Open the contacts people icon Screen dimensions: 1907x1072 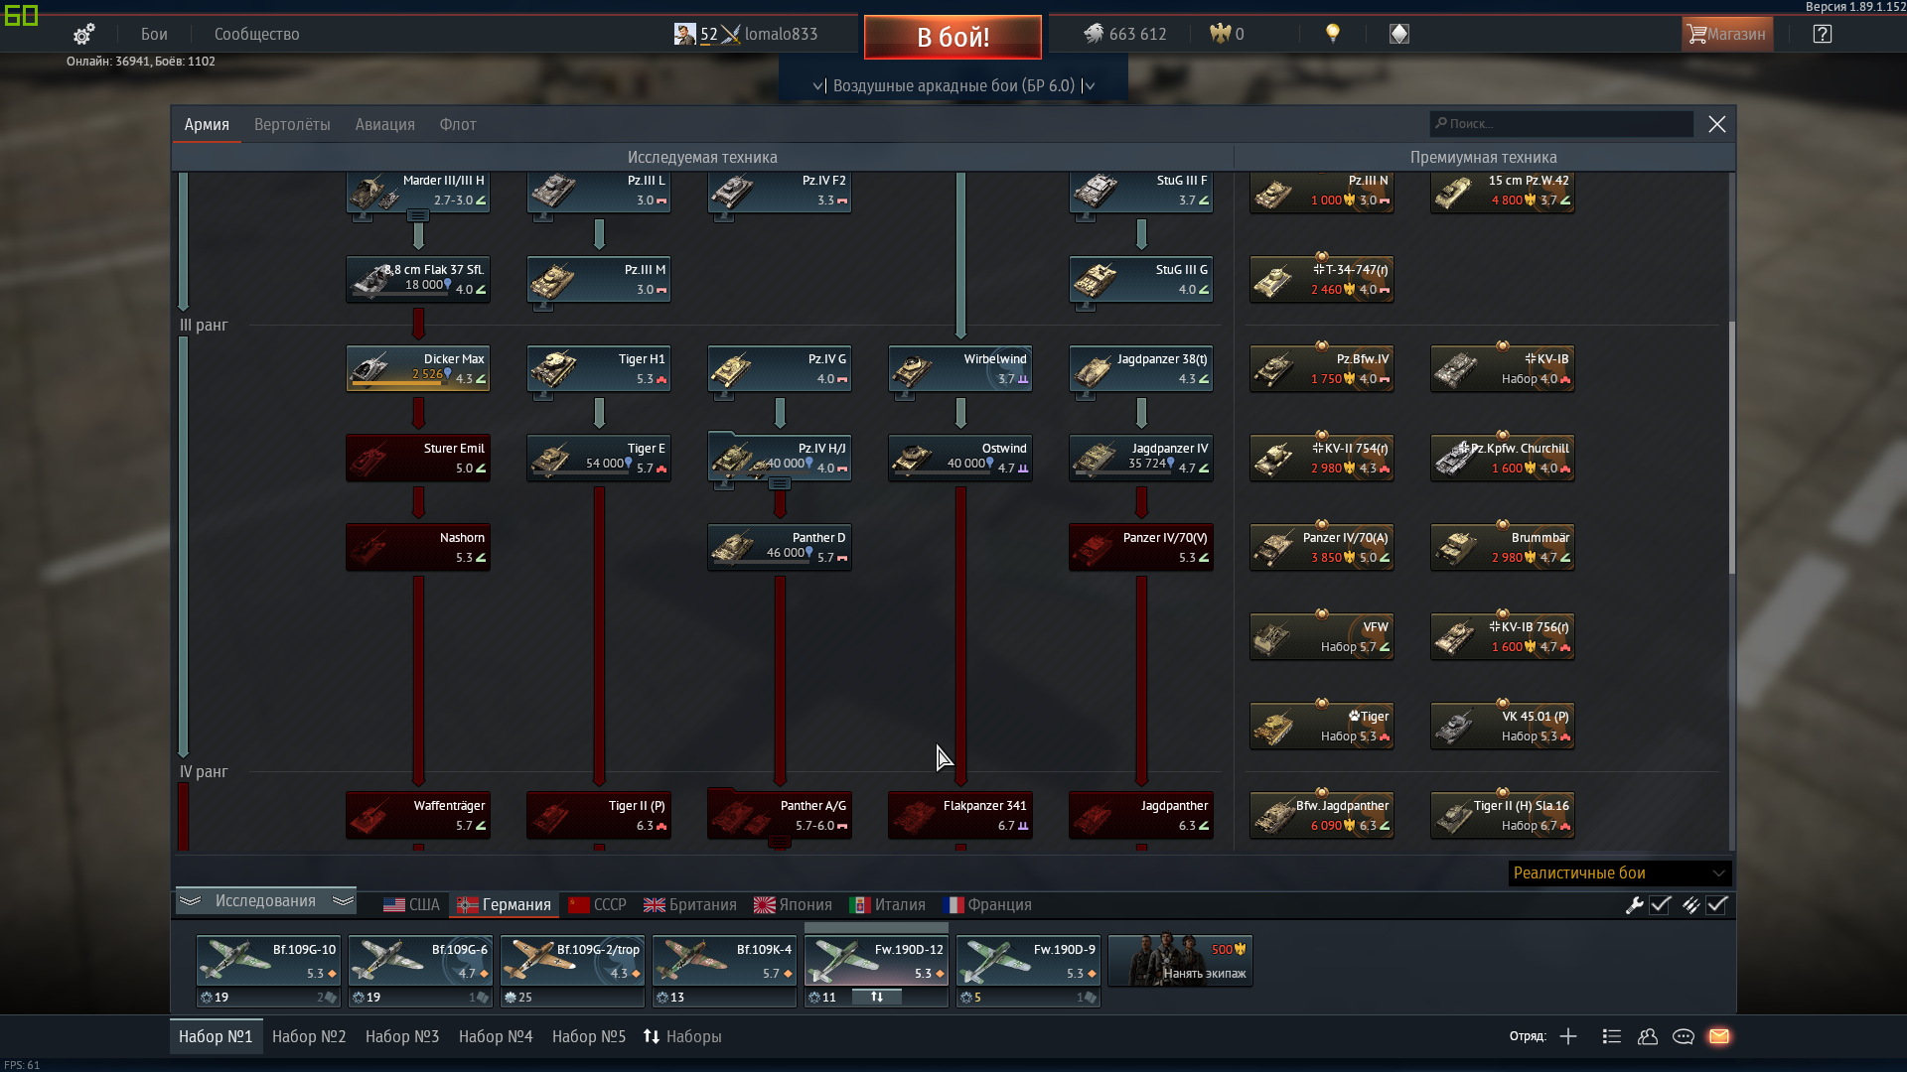point(1648,1036)
